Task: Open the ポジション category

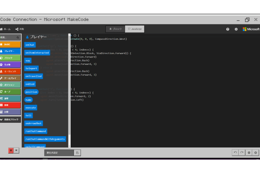Action: click(x=10, y=85)
